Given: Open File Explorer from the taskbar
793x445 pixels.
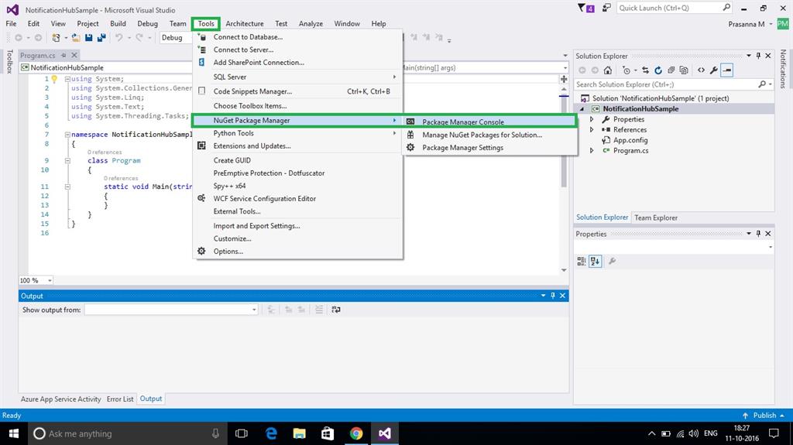Looking at the screenshot, I should click(x=300, y=433).
